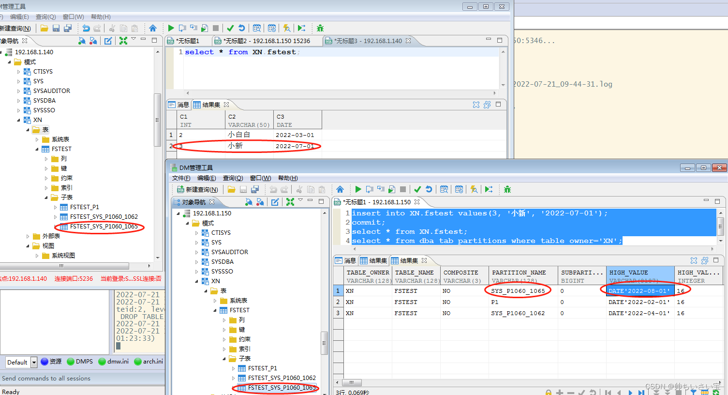Collapse FSTEST table node in front tree
This screenshot has height=395, width=728.
pyautogui.click(x=215, y=310)
